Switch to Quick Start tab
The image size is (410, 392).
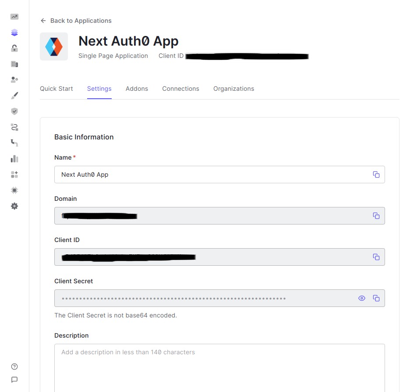[x=56, y=89]
